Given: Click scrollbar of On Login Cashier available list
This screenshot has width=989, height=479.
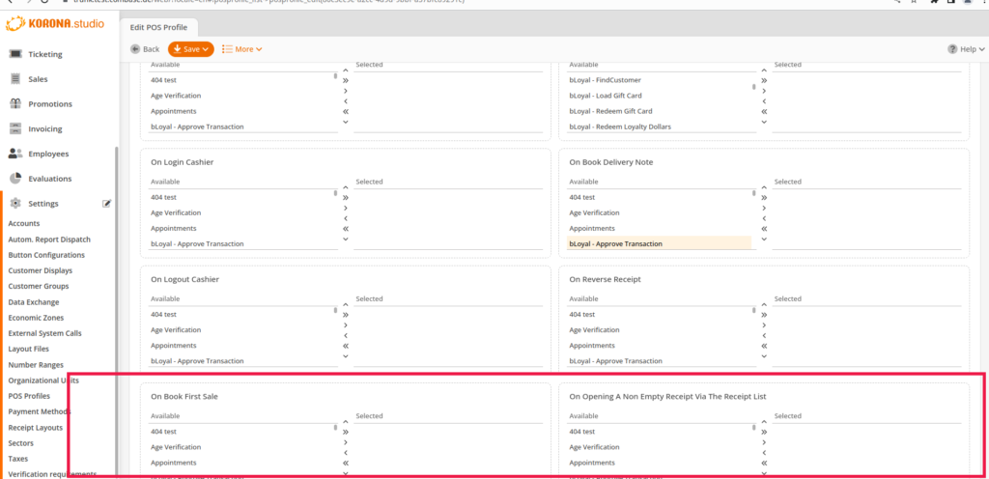Looking at the screenshot, I should click(335, 193).
